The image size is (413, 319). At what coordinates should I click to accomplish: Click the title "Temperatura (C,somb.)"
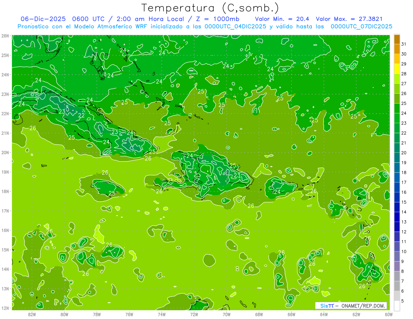point(210,8)
